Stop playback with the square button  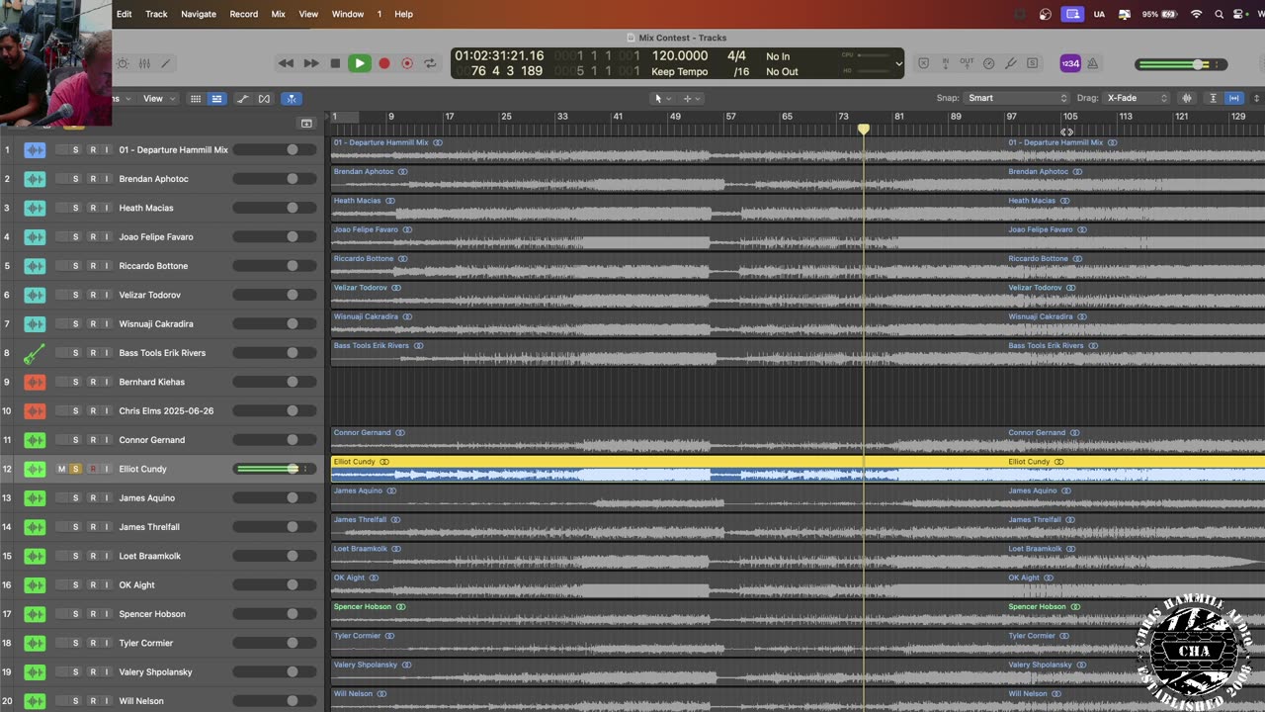point(335,63)
